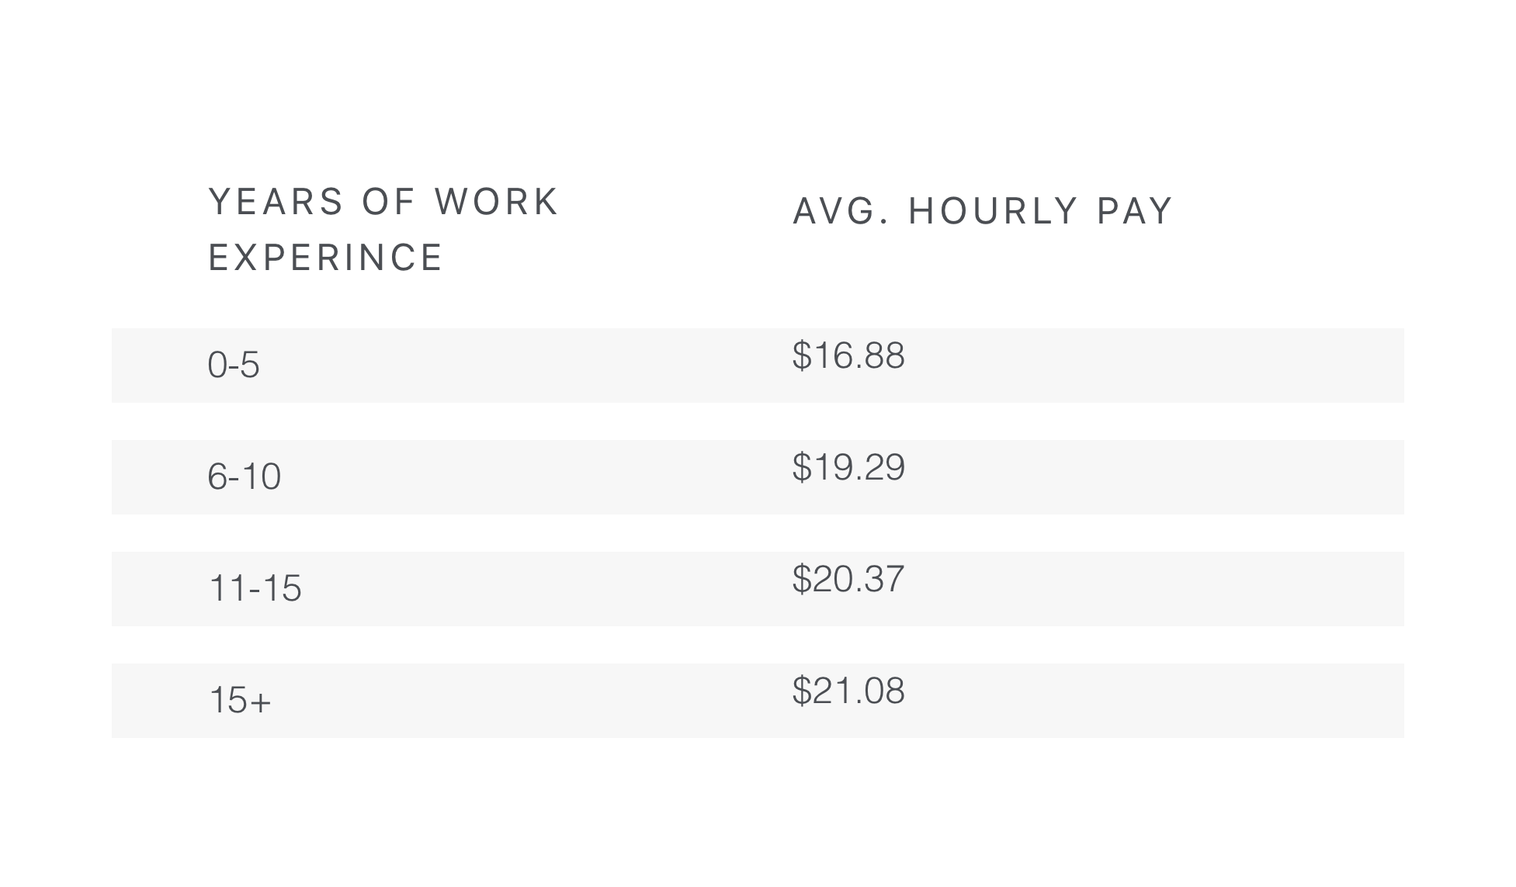
Task: Select the 11-15 years cell
Action: click(x=255, y=588)
